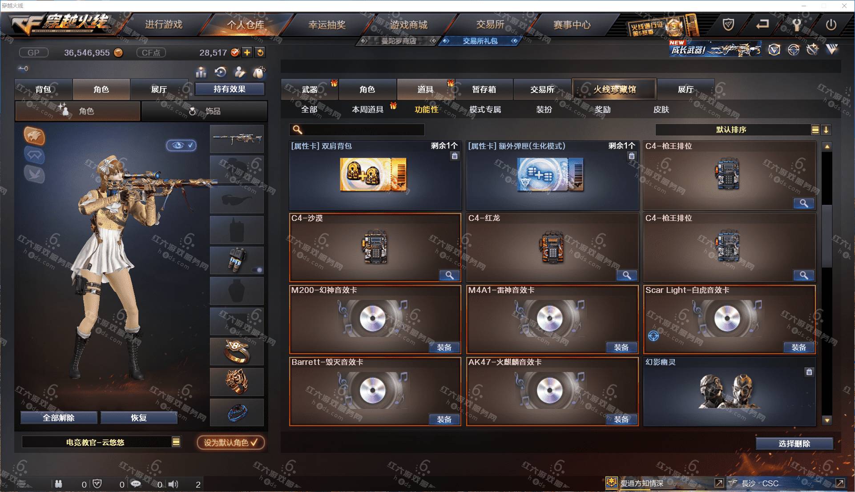Click the refresh icon beside CF points

(x=260, y=52)
